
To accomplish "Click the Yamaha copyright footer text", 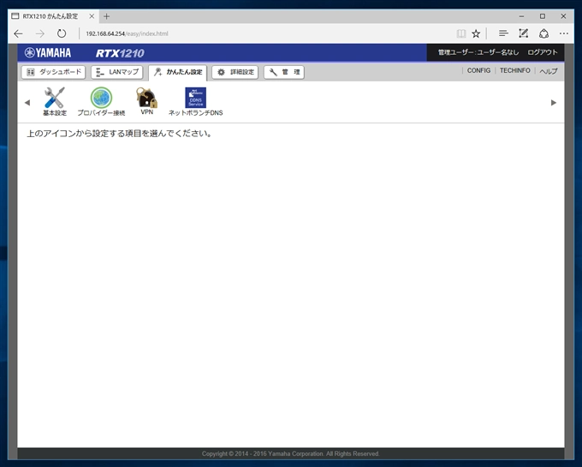I will click(x=291, y=453).
